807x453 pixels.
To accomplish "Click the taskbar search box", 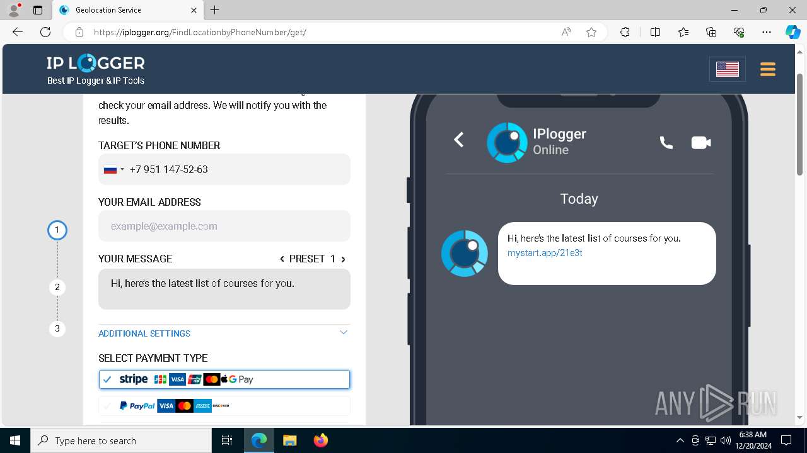I will point(121,440).
